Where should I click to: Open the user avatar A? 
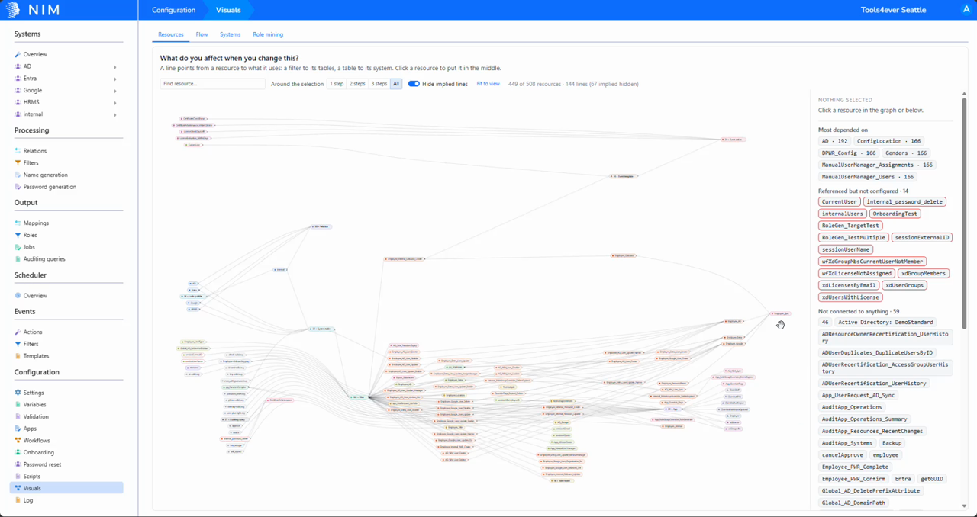pos(966,10)
